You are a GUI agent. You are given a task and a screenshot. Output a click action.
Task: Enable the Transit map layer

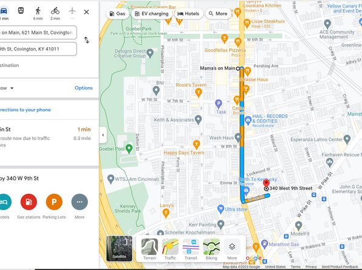[x=191, y=249]
